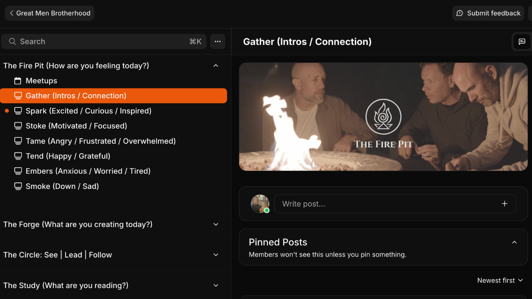Click the Fire Pit flame logo on banner
This screenshot has width=532, height=299.
(x=383, y=117)
